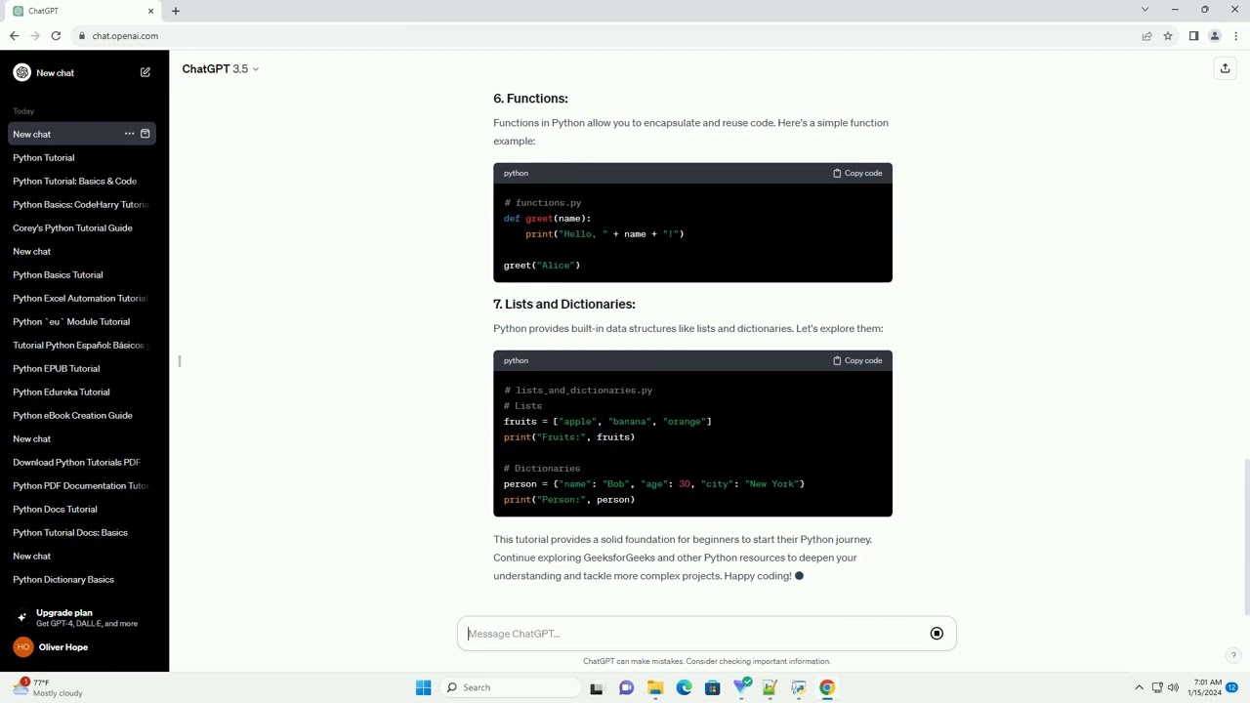
Task: Show hidden system tray icons
Action: pos(1139,687)
